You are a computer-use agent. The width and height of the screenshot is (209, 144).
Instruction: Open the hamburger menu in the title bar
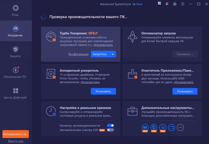[x=183, y=4]
